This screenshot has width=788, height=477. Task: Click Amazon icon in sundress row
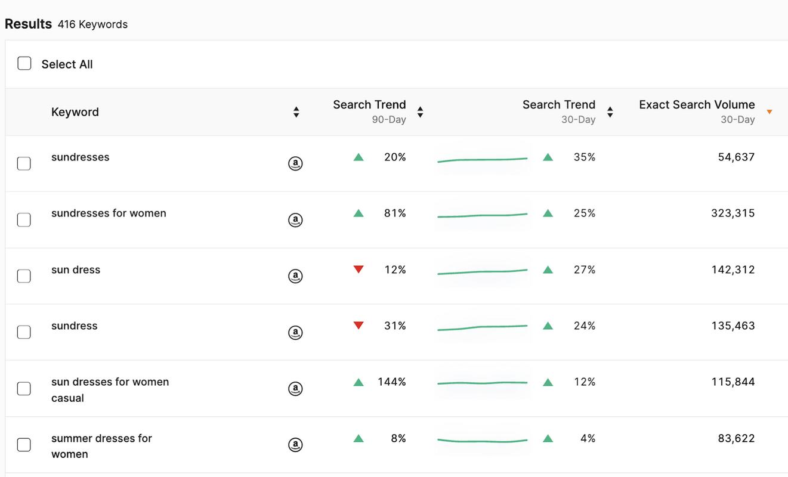pyautogui.click(x=295, y=332)
